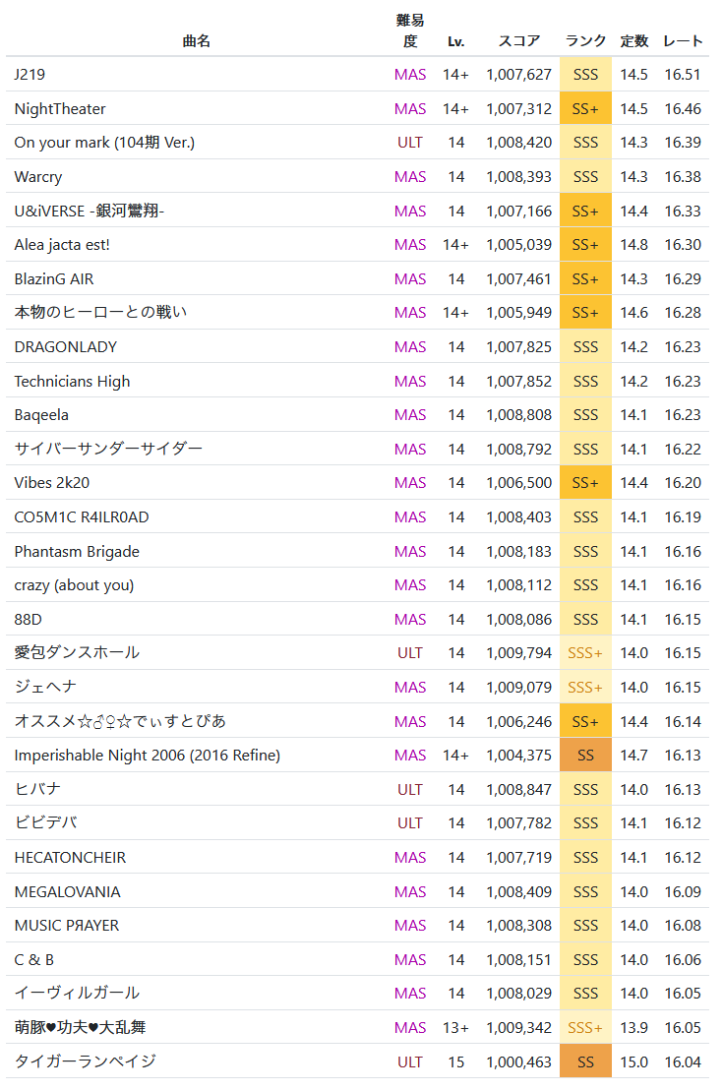Click the song title タイガーランペイジ
The width and height of the screenshot is (723, 1091).
tap(85, 1061)
